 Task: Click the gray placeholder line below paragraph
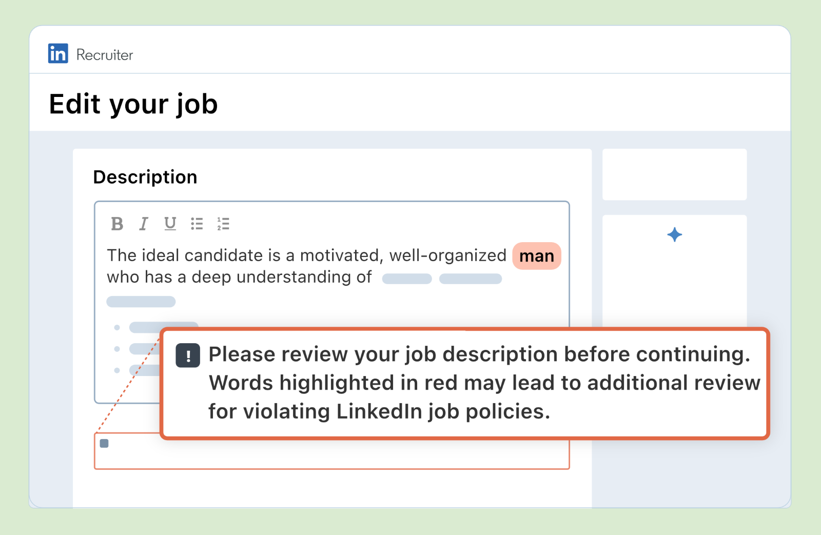[x=141, y=302]
